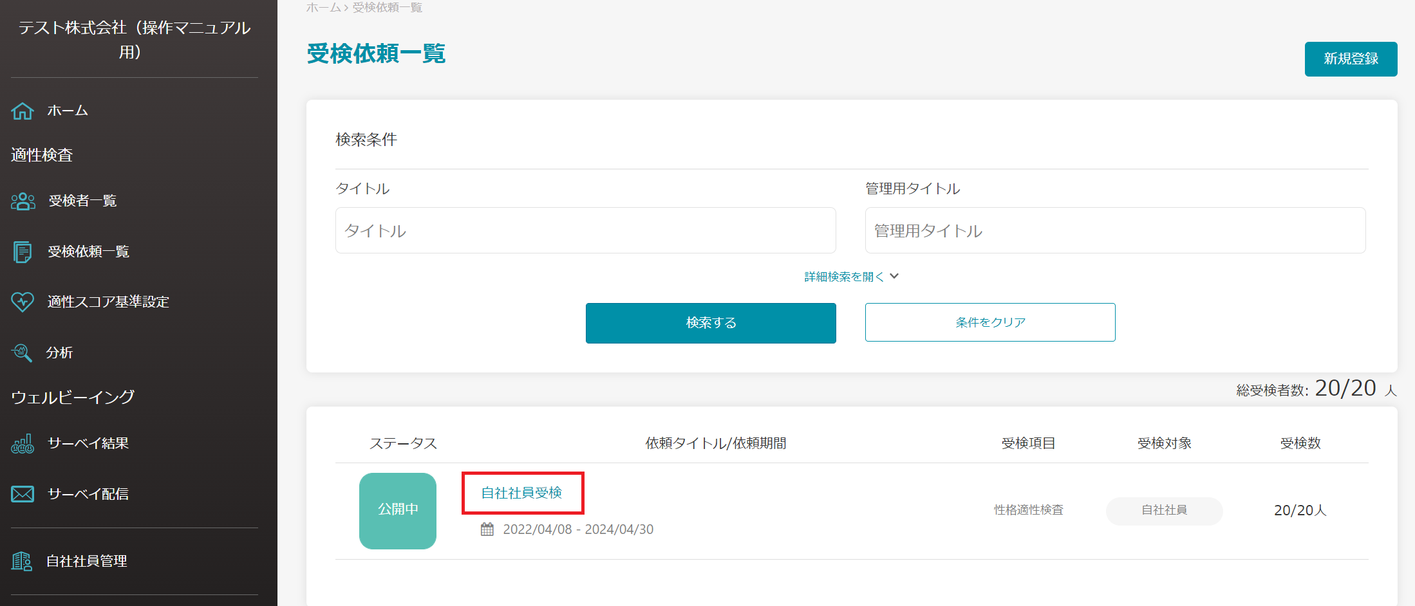Click the survey results chart icon
Screen dimensions: 1415x606
tap(23, 443)
